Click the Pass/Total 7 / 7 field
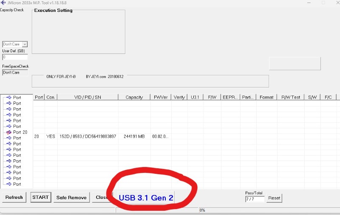This screenshot has width=340, height=215. [x=255, y=199]
